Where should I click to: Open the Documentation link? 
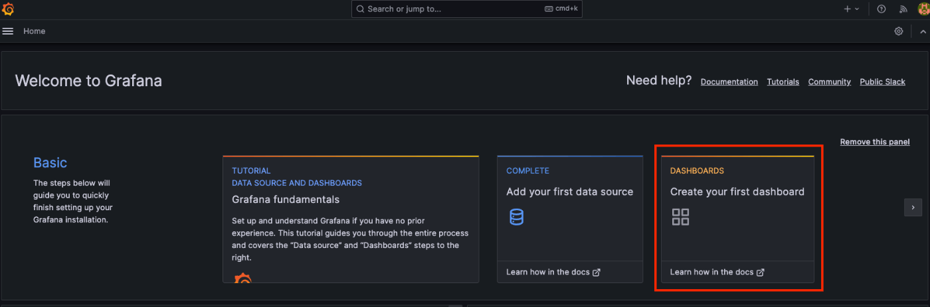point(729,82)
